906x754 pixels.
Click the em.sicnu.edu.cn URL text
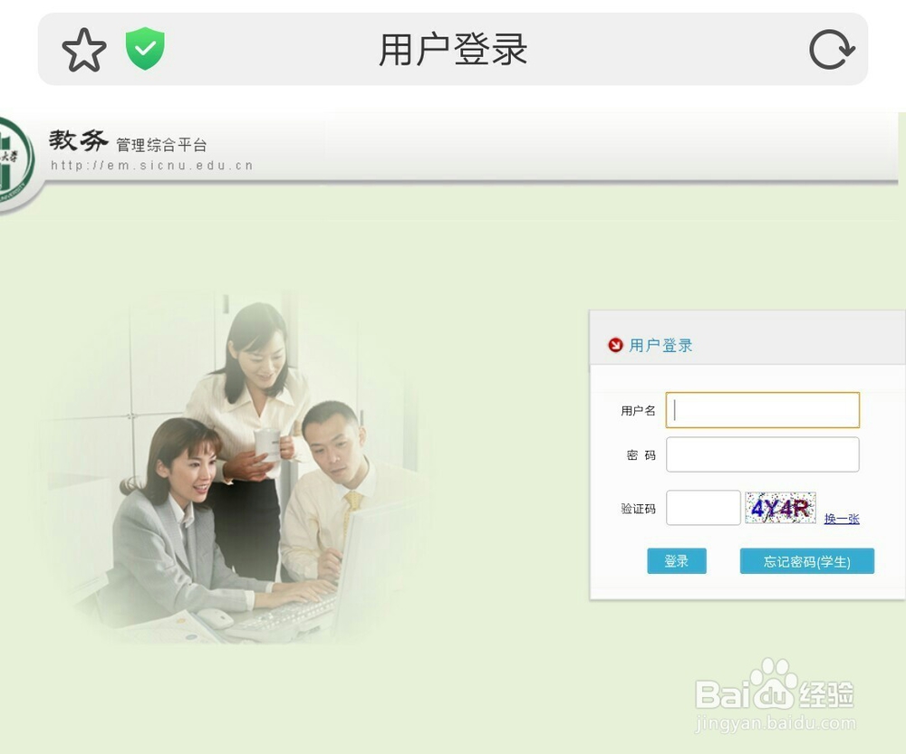[x=152, y=166]
